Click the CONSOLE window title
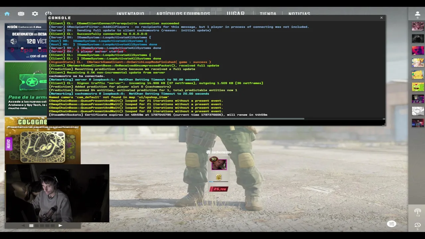425x239 pixels. click(x=60, y=18)
